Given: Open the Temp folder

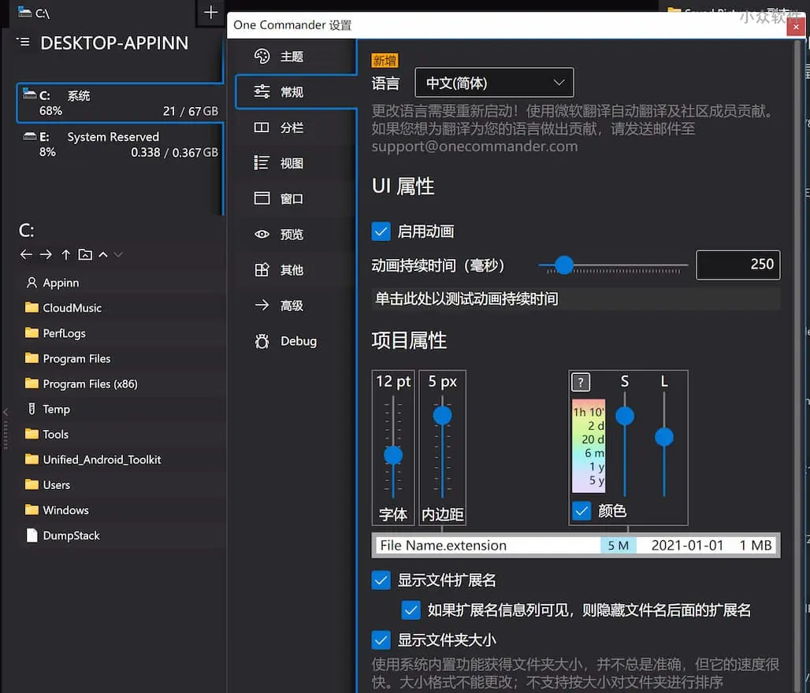Looking at the screenshot, I should [122, 409].
